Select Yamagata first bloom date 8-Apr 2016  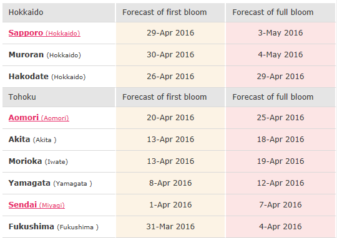coord(170,183)
